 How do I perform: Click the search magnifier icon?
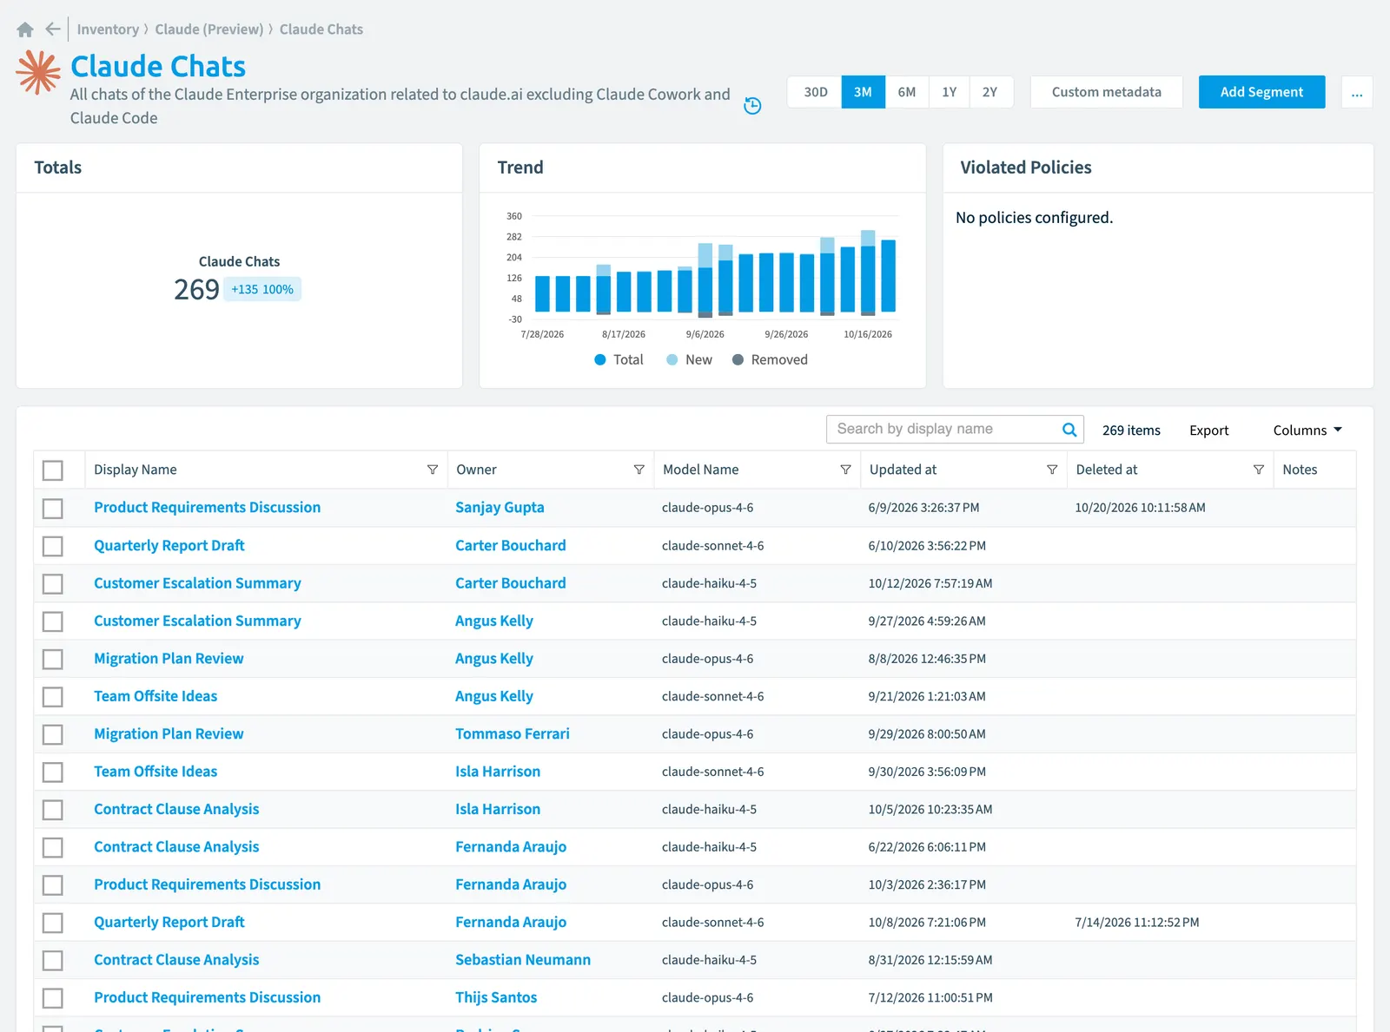click(1069, 430)
